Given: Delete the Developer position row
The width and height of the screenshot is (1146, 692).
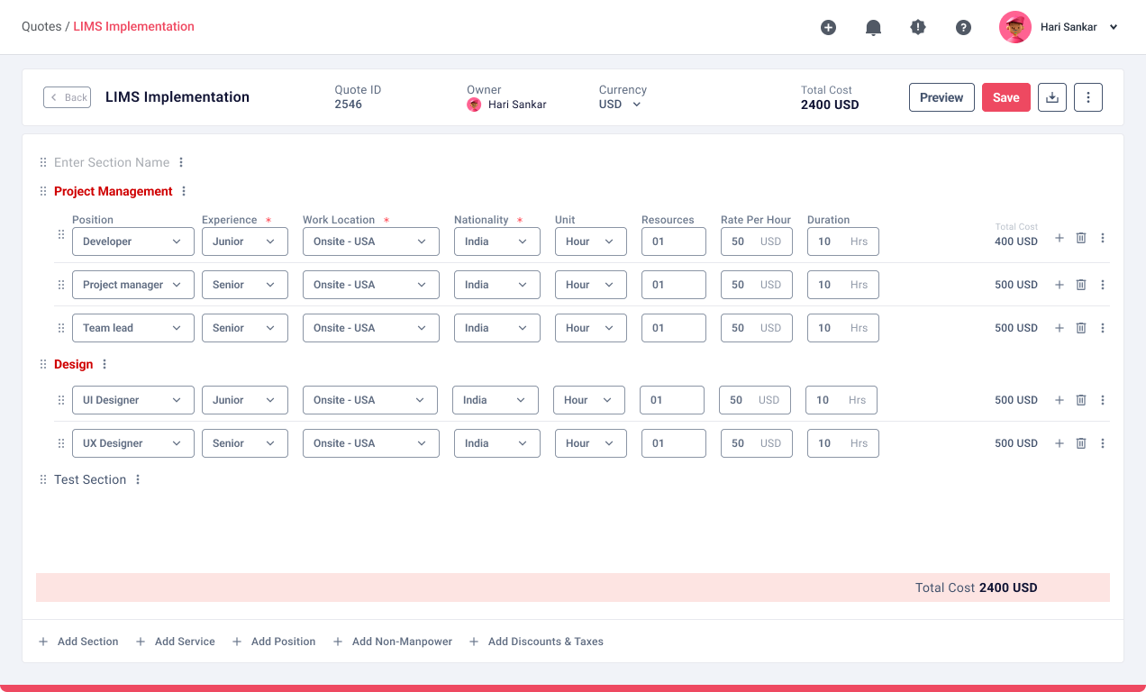Looking at the screenshot, I should coord(1081,238).
